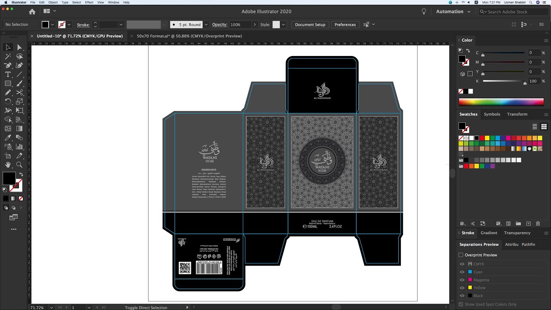Click New Color Group folder icon
This screenshot has width=551, height=310.
518,223
